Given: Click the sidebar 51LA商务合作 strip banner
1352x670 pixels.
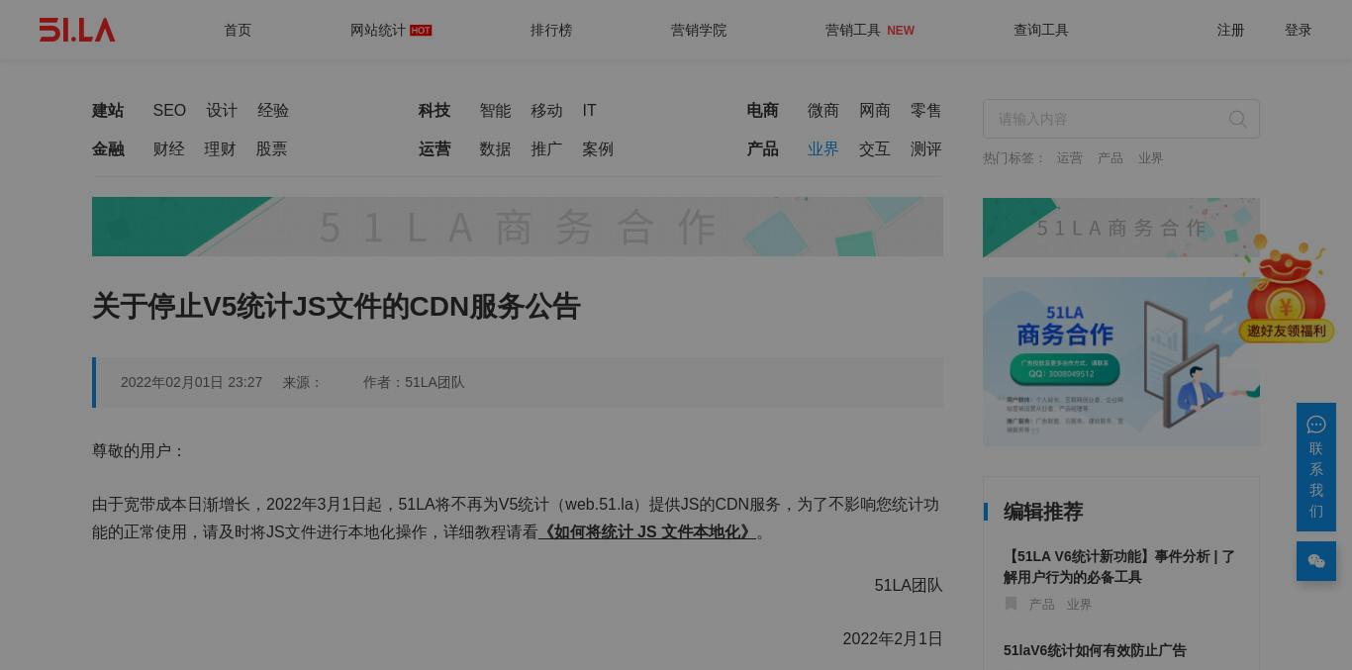Looking at the screenshot, I should (1121, 228).
